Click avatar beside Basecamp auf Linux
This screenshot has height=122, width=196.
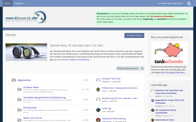(153, 120)
